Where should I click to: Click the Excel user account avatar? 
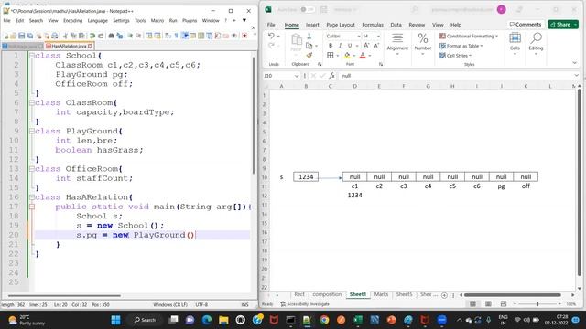click(502, 10)
